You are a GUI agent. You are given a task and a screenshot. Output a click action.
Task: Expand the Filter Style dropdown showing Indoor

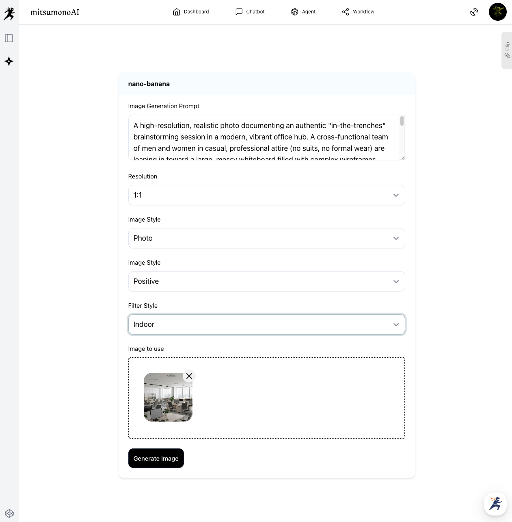click(266, 324)
